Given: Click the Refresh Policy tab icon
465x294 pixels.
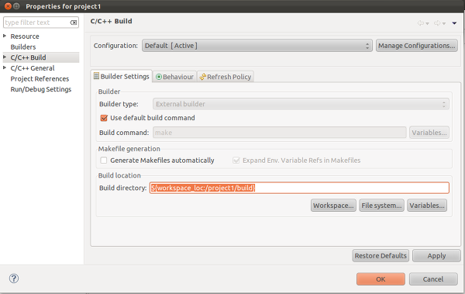Looking at the screenshot, I should [x=203, y=77].
